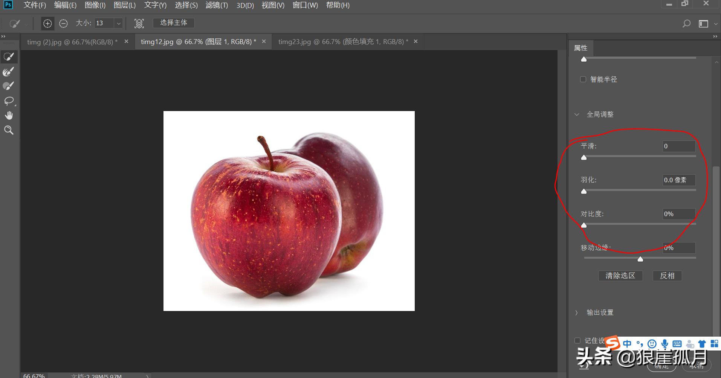Open the Photoshop search icon
Screen dimensions: 721x378
point(686,23)
